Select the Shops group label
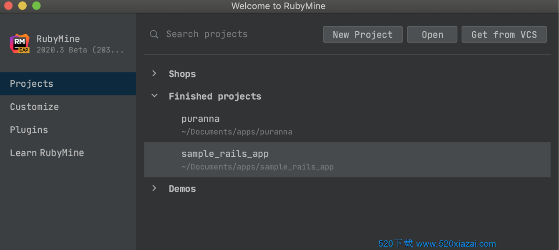This screenshot has width=559, height=250. [x=182, y=74]
